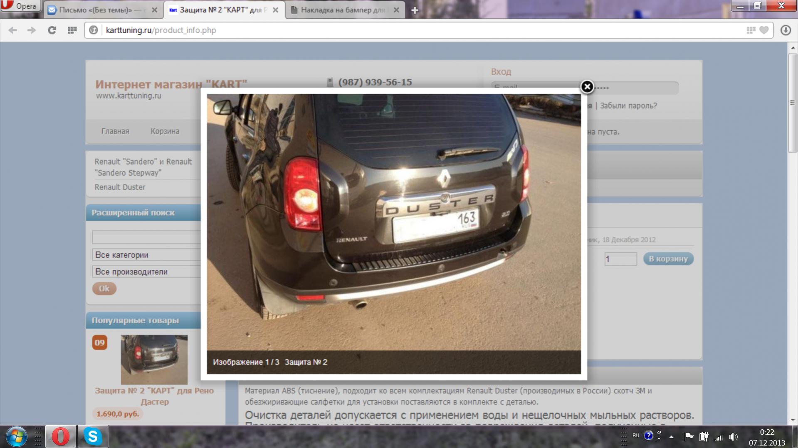Reload the page with the refresh icon
The image size is (798, 448).
pos(52,30)
